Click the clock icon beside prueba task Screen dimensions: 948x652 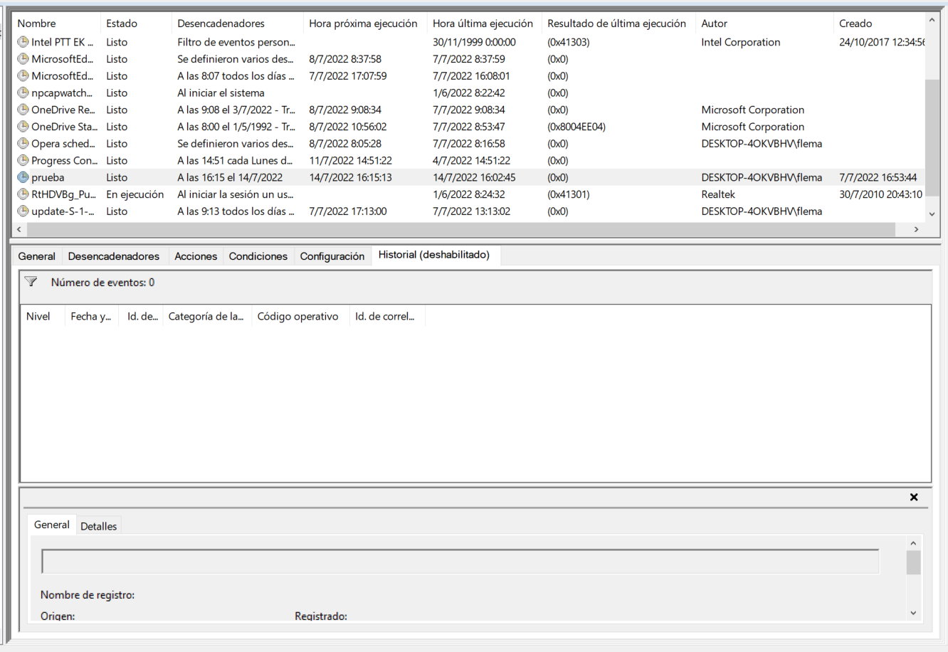point(22,177)
